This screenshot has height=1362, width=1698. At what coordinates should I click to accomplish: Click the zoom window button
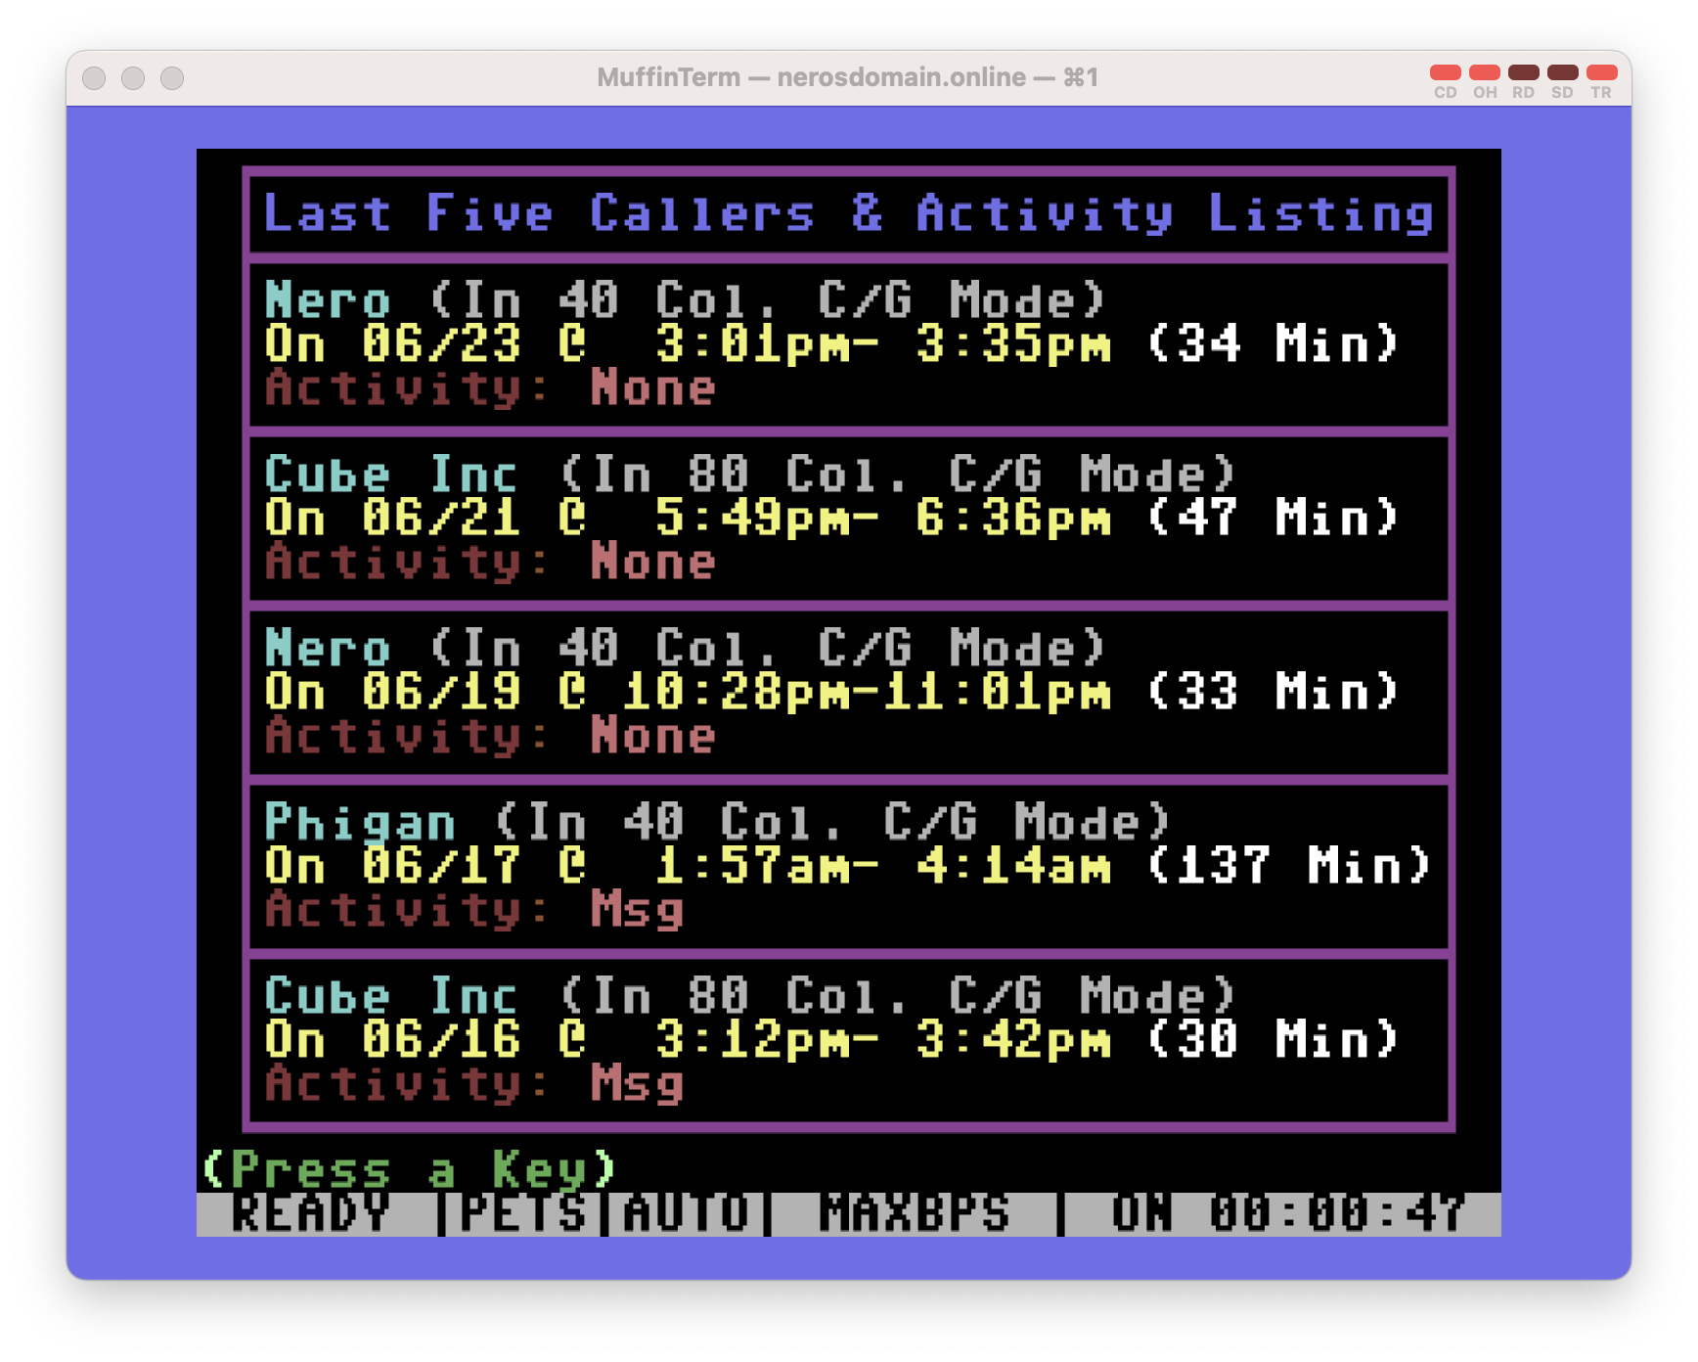pyautogui.click(x=172, y=78)
